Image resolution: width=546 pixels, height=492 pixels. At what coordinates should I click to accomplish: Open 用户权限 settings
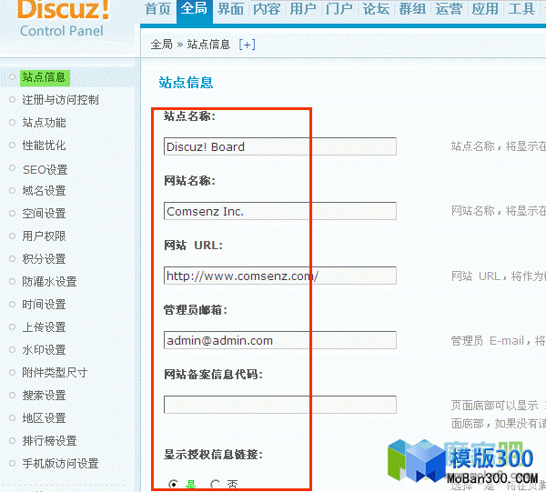tap(44, 236)
